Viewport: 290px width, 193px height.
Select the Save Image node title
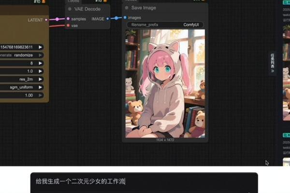144,8
